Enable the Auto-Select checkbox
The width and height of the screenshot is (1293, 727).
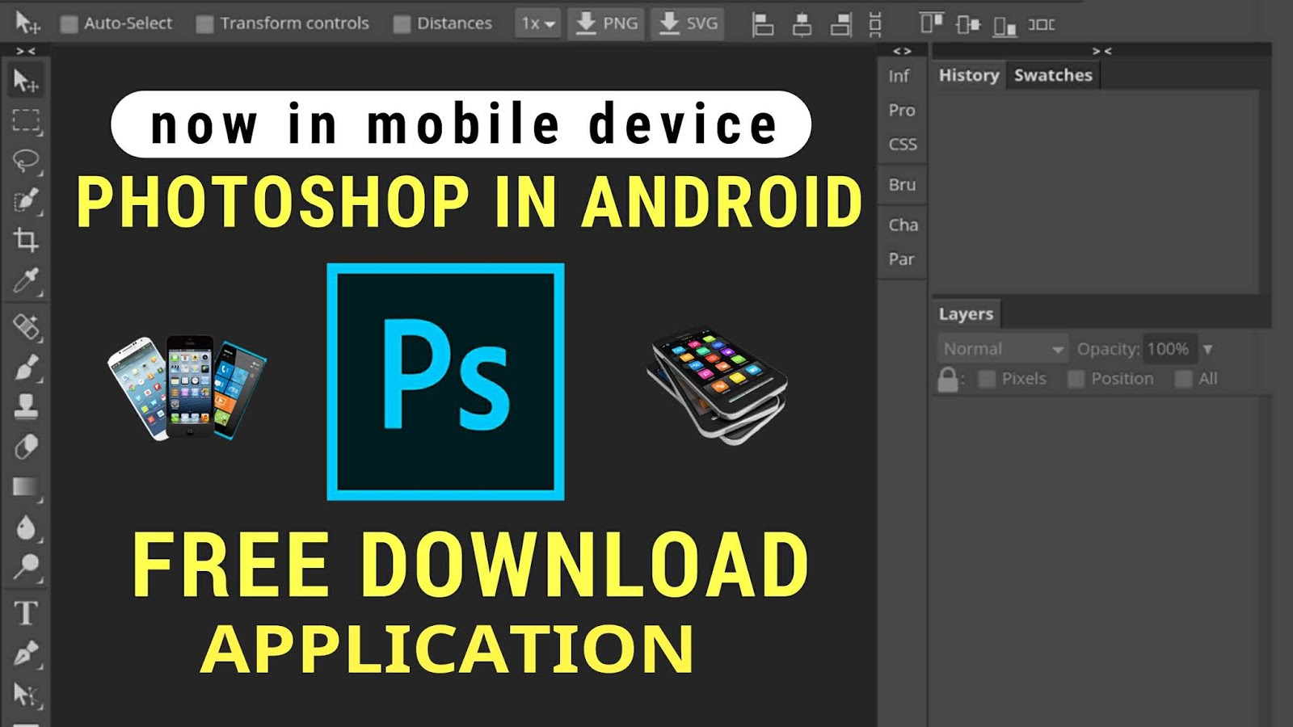pyautogui.click(x=69, y=24)
